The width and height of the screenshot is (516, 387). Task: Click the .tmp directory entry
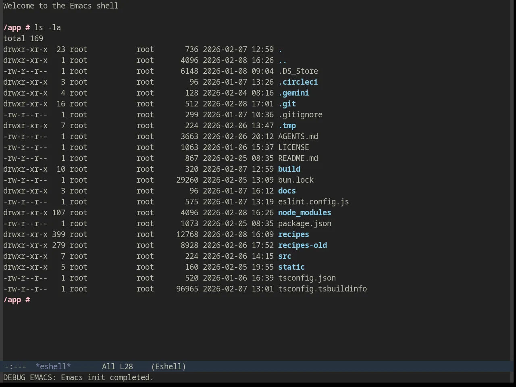pos(287,125)
